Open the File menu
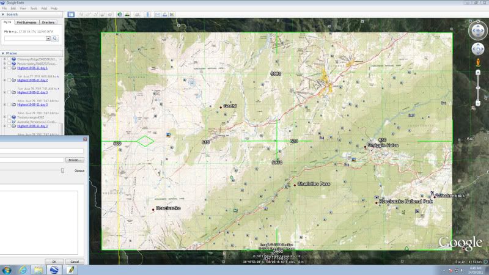Screen dimensions: 489x275 tap(4, 8)
